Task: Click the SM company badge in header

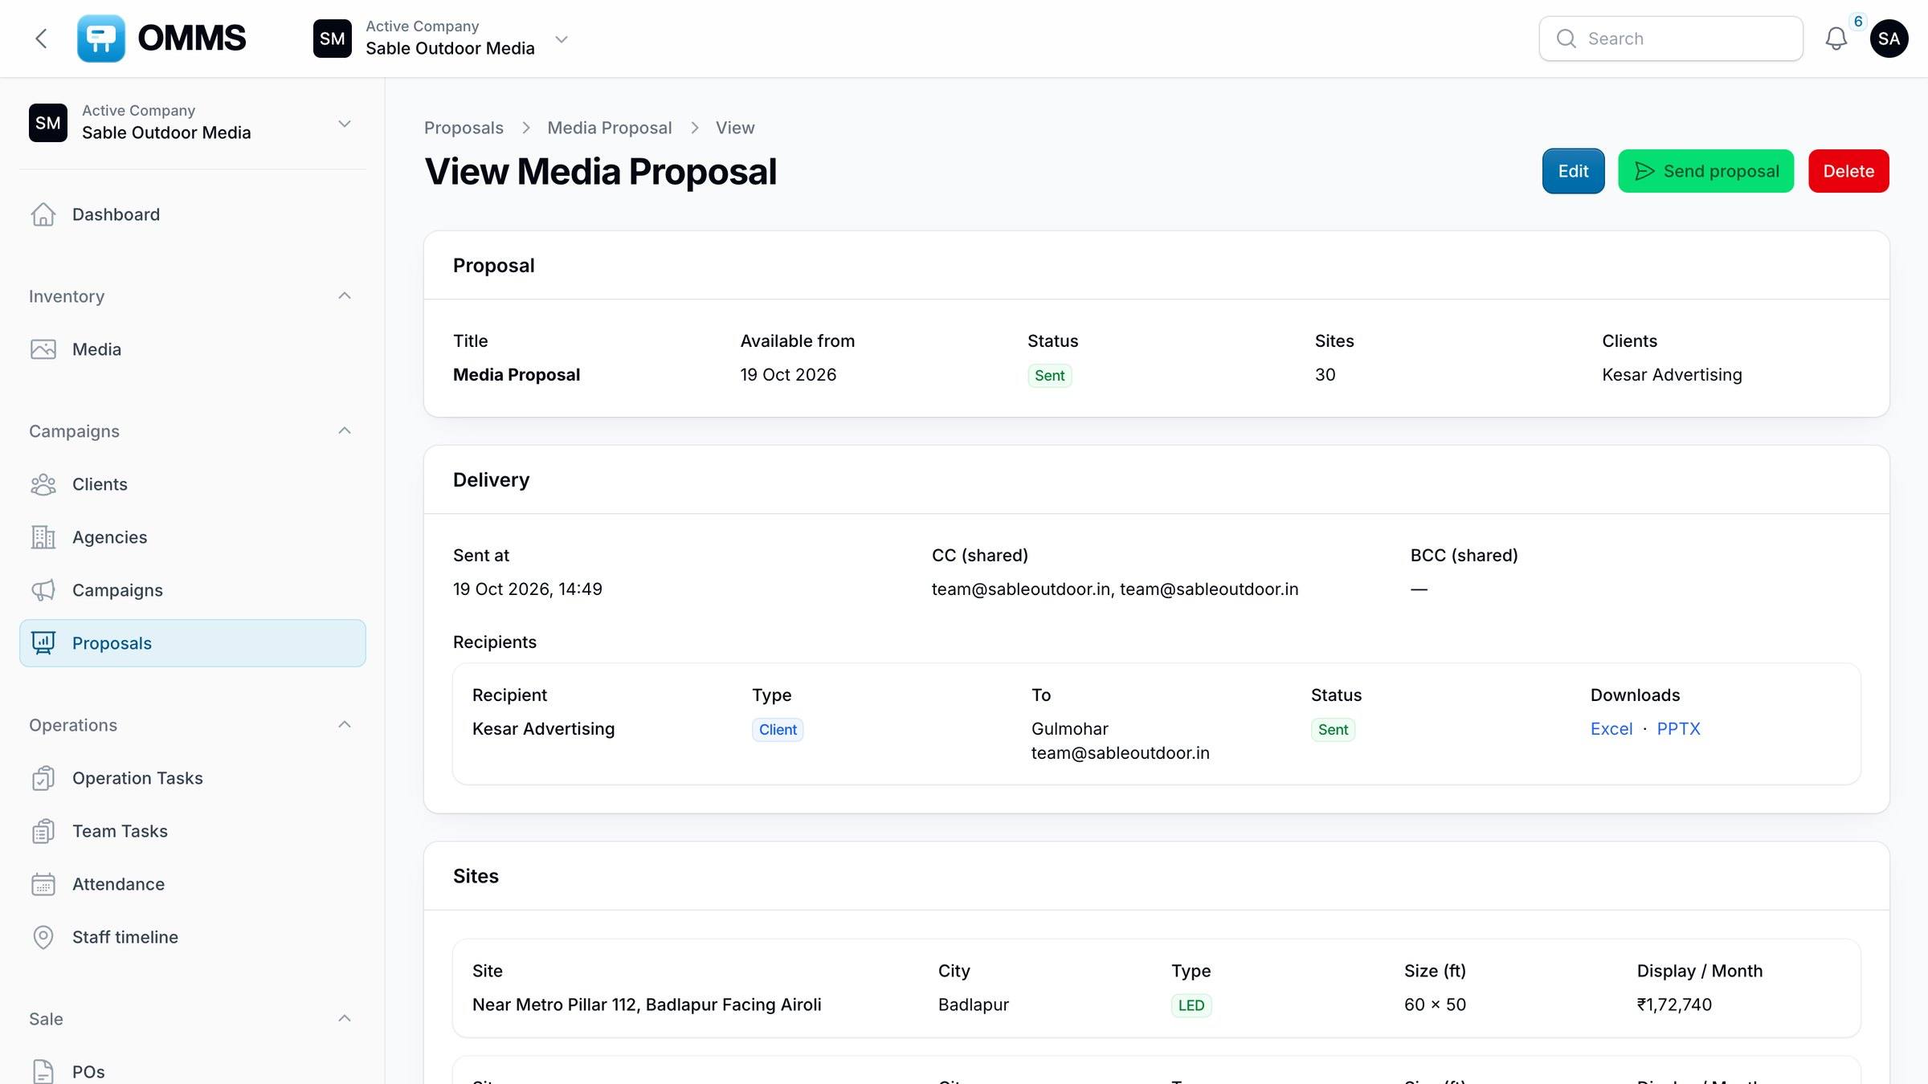Action: [x=333, y=39]
